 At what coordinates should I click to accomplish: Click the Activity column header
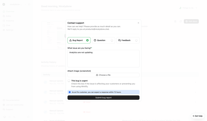click(47, 75)
